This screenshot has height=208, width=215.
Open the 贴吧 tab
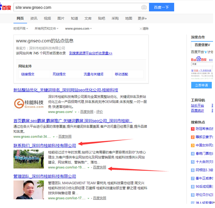101,18
